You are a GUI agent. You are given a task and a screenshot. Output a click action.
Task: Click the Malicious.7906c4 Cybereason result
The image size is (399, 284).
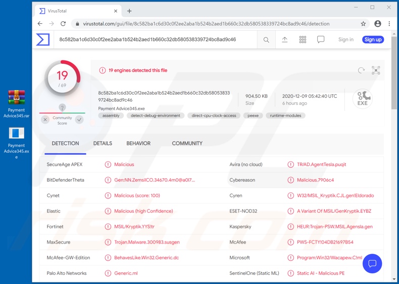pos(315,180)
